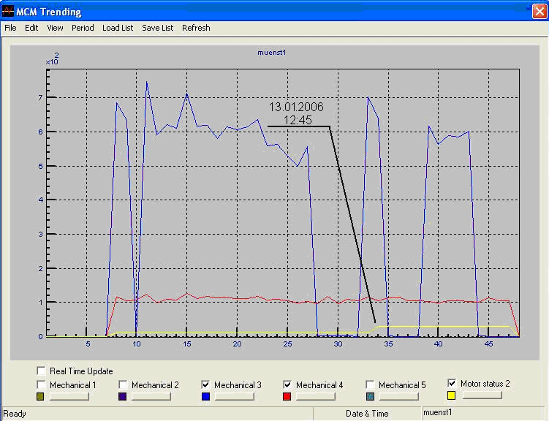
Task: Click the blue Mechanical 3 color swatch
Action: point(205,396)
